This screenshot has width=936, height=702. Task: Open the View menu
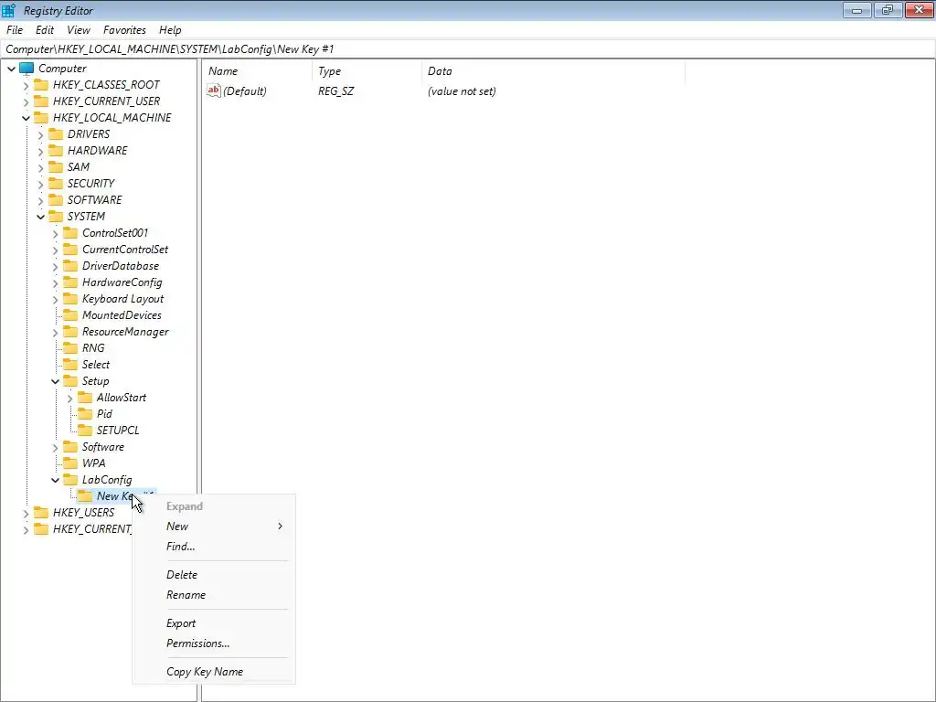point(79,30)
